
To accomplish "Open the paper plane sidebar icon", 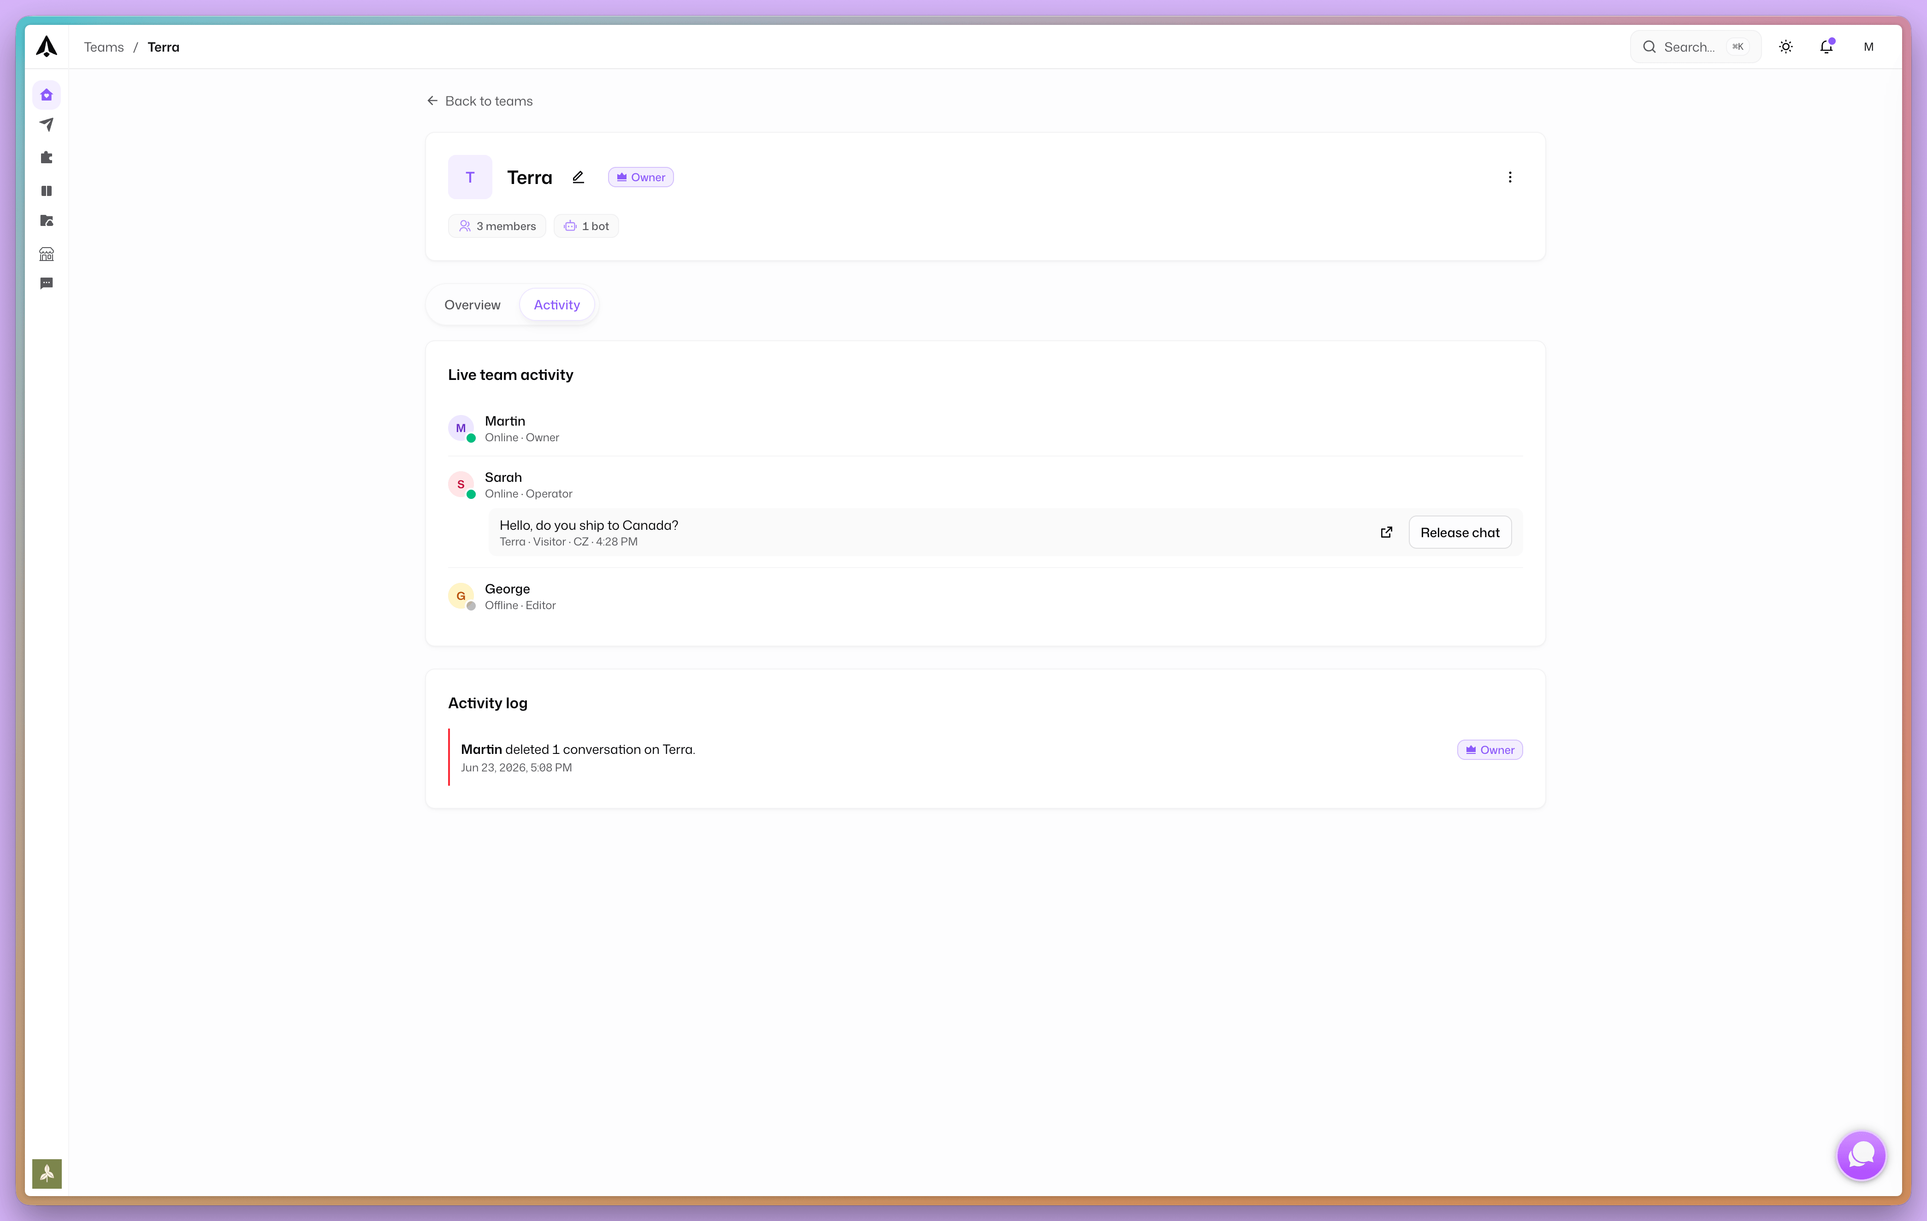I will pos(47,125).
